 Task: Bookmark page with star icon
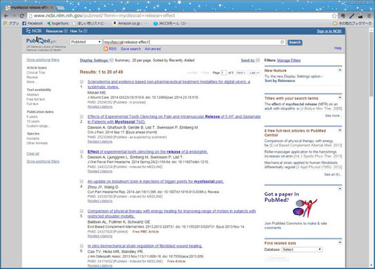334,16
